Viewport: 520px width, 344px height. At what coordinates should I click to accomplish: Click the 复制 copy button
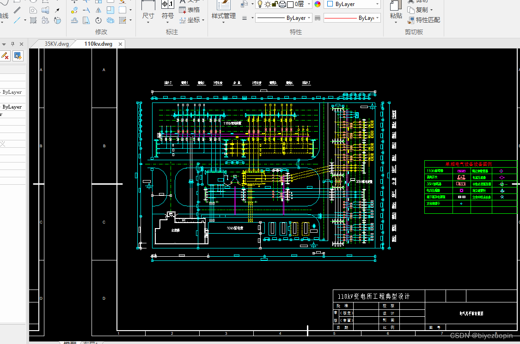418,10
